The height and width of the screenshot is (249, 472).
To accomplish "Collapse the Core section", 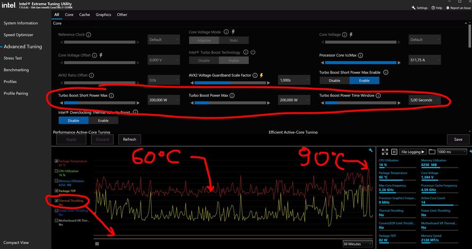I will tap(466, 23).
